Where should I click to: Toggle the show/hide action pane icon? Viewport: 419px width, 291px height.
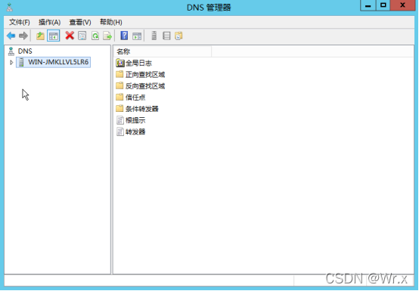137,36
